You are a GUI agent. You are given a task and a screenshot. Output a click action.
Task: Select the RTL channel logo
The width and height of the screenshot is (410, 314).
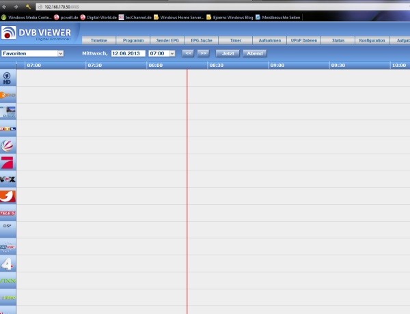[x=8, y=129]
